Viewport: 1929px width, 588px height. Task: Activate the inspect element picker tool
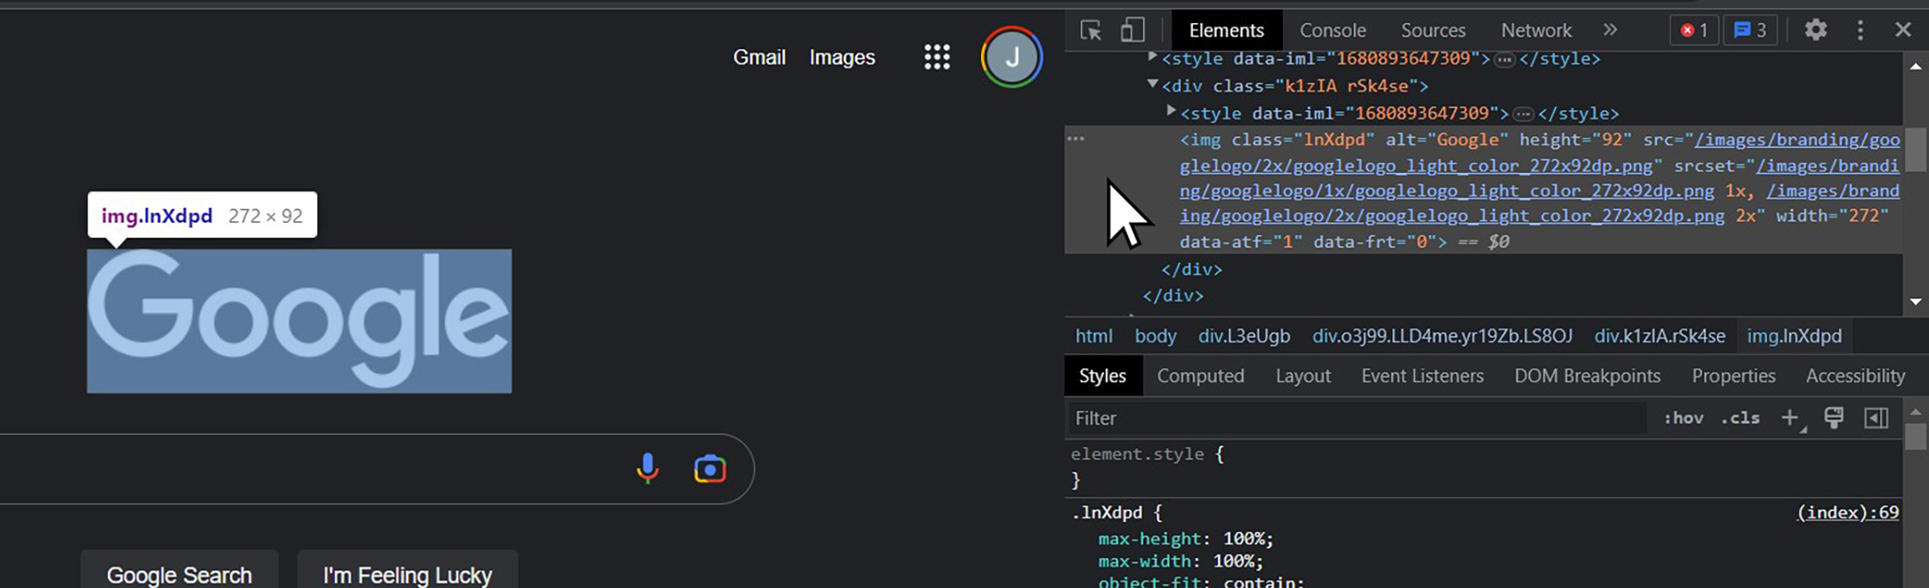1091,30
